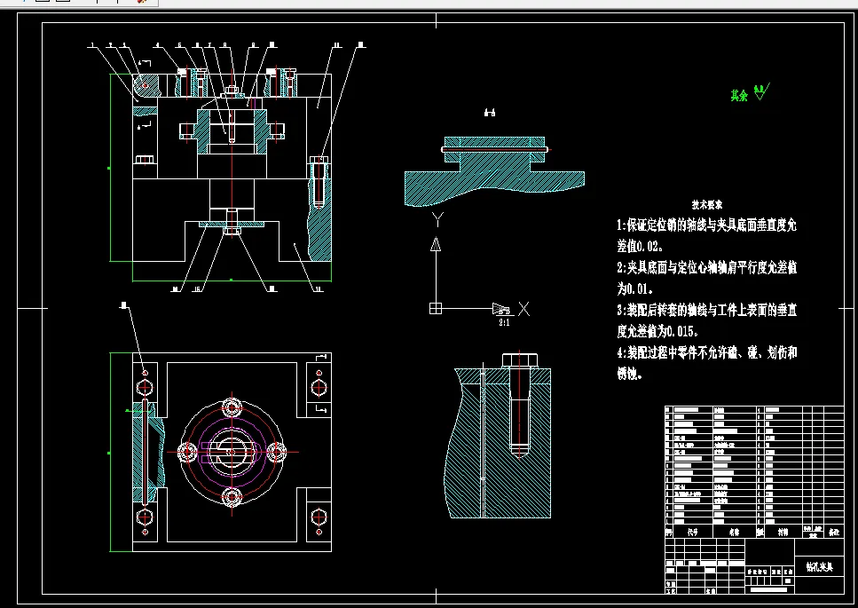Click requirement line '3:装配后转套的轴线与工件上表面的垂直'
Viewport: 858px width, 608px height.
tap(706, 311)
